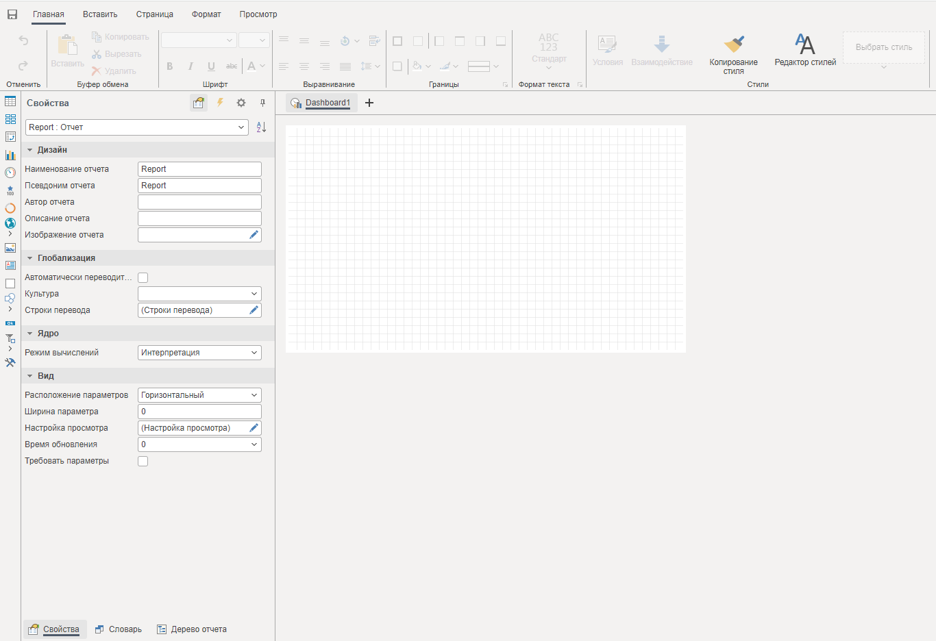The image size is (936, 641).
Task: Enable Автоматически переводить checkbox
Action: [143, 277]
